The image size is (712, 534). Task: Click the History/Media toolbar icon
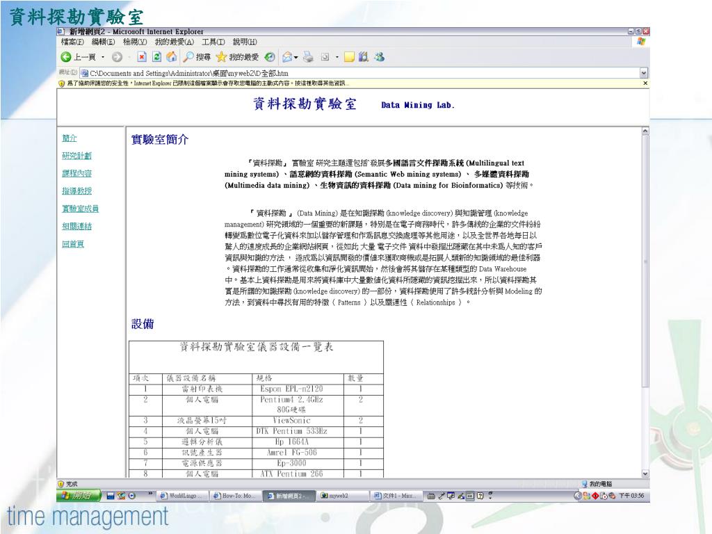(270, 57)
